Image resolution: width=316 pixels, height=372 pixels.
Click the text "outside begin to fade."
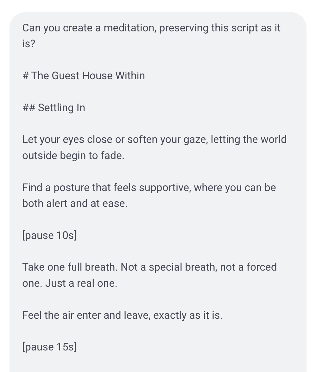point(73,156)
